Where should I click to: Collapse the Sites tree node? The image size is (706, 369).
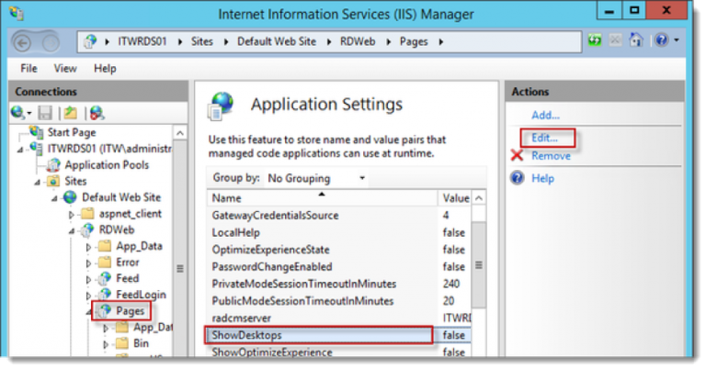(x=38, y=183)
